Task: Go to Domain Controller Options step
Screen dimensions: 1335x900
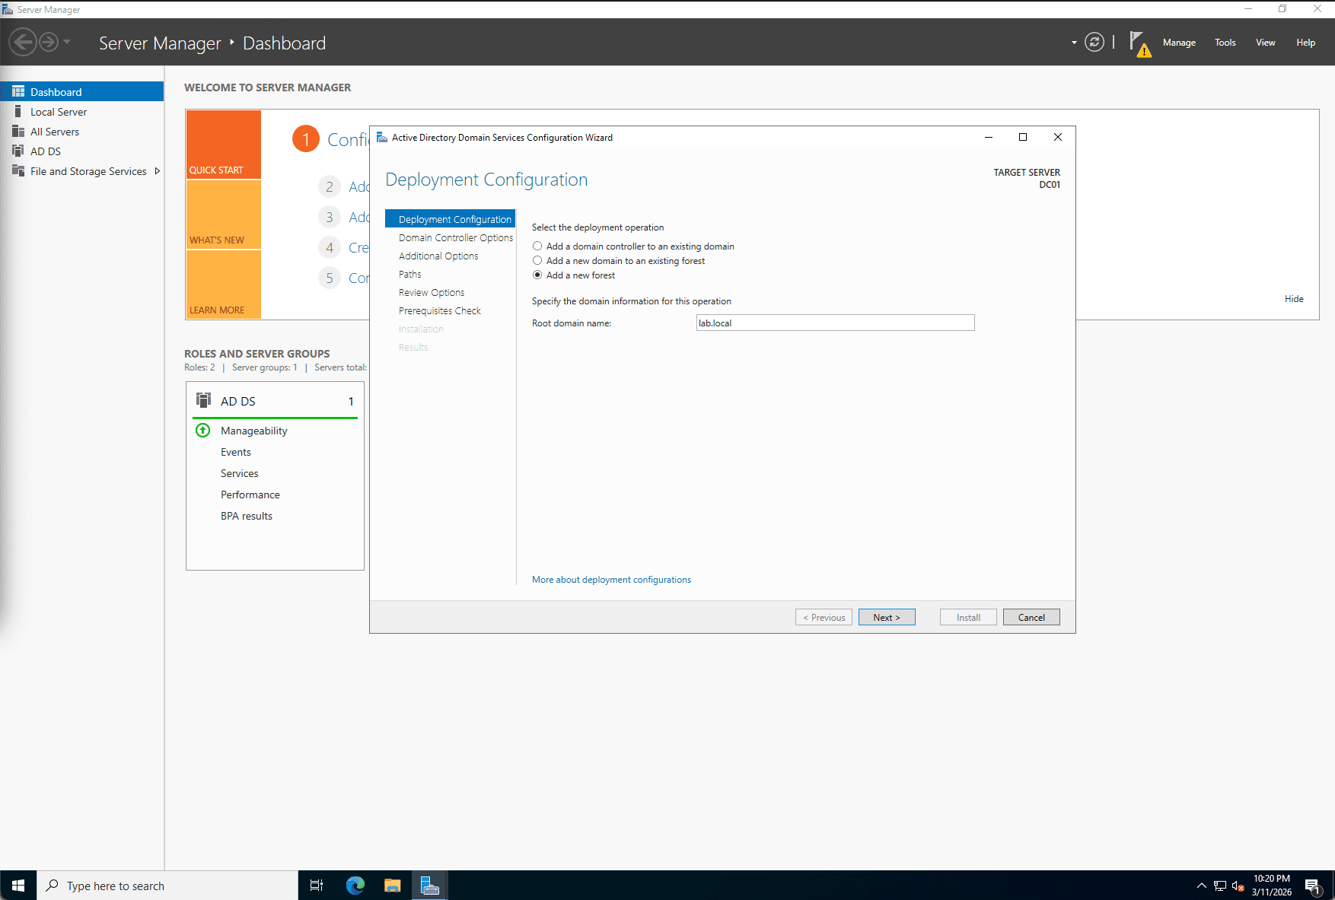Action: pos(456,237)
